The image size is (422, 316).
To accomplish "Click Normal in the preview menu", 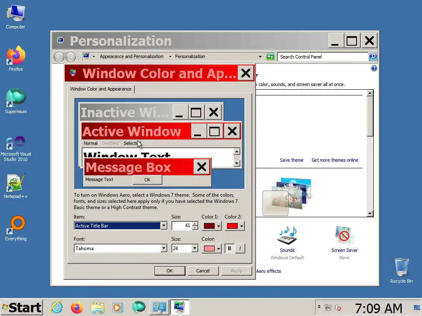I will (x=90, y=143).
